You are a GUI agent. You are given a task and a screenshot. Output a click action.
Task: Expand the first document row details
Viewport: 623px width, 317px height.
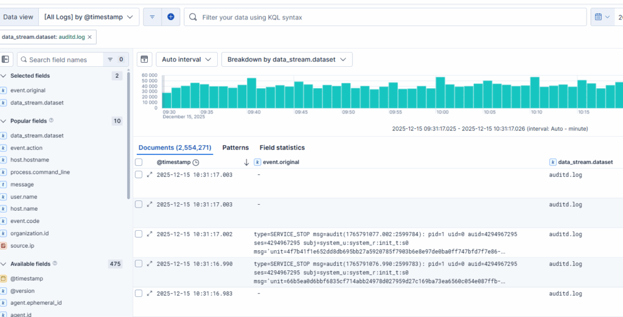click(x=149, y=175)
